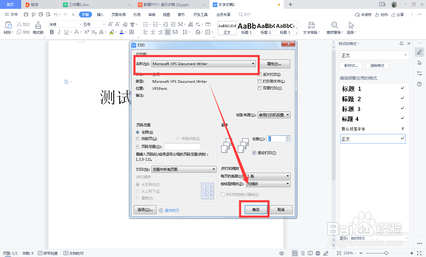Open the printer name dropdown
The height and width of the screenshot is (257, 426).
coord(253,64)
